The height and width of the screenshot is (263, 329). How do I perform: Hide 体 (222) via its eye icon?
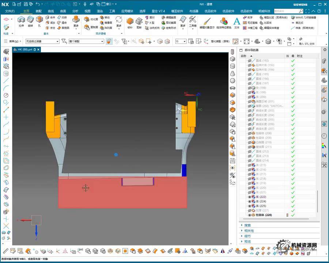tap(250, 197)
